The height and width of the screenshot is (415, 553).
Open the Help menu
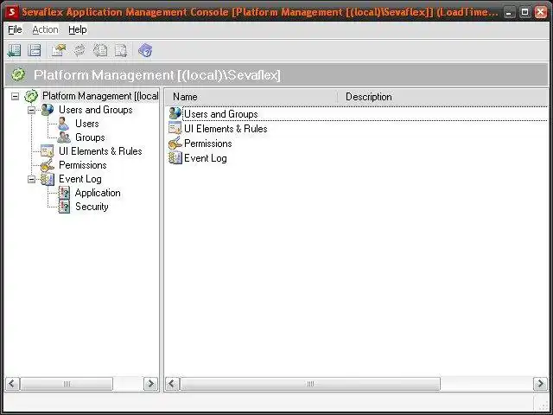coord(78,29)
